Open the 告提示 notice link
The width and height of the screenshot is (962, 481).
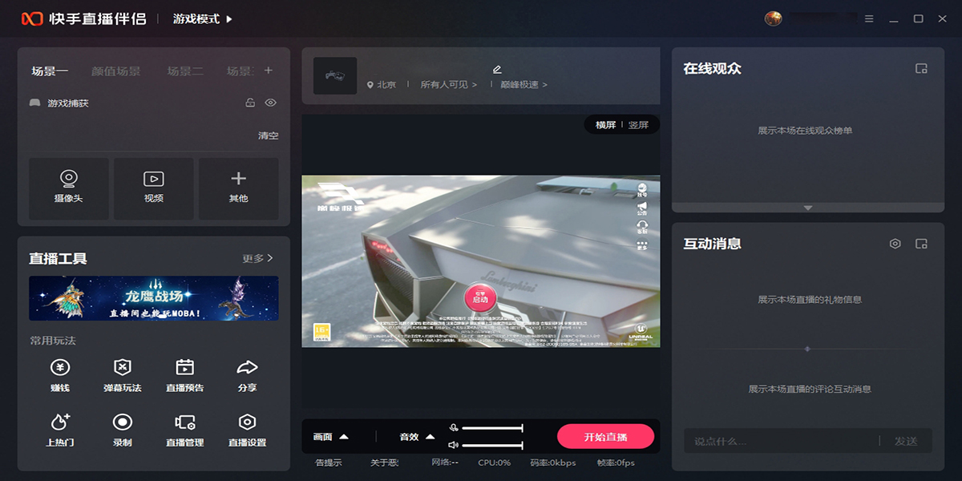tap(328, 463)
